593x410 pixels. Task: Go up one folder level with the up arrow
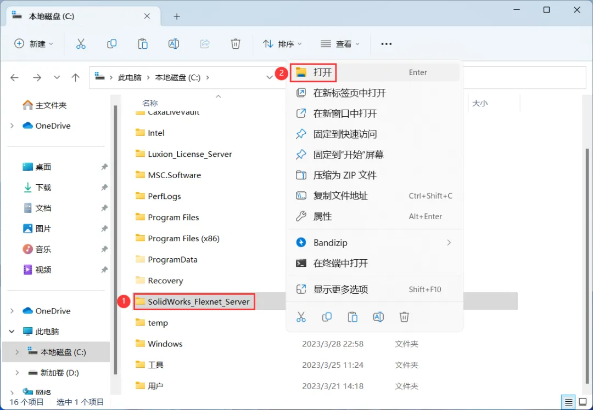click(76, 77)
